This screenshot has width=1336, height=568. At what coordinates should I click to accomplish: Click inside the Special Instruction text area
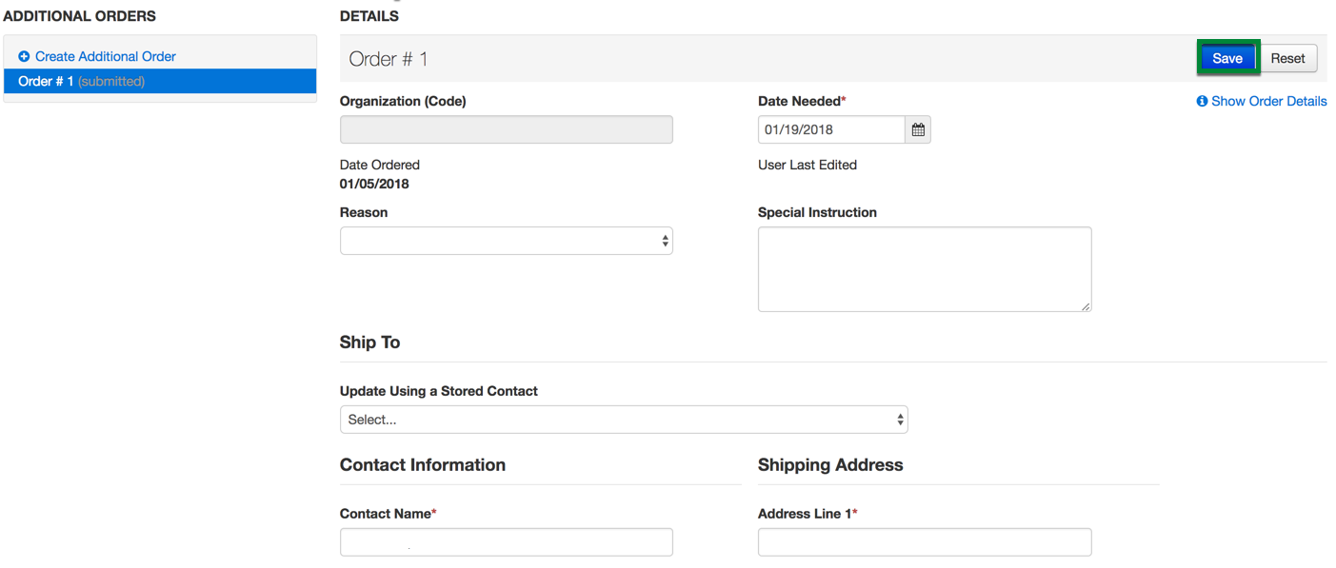coord(924,268)
